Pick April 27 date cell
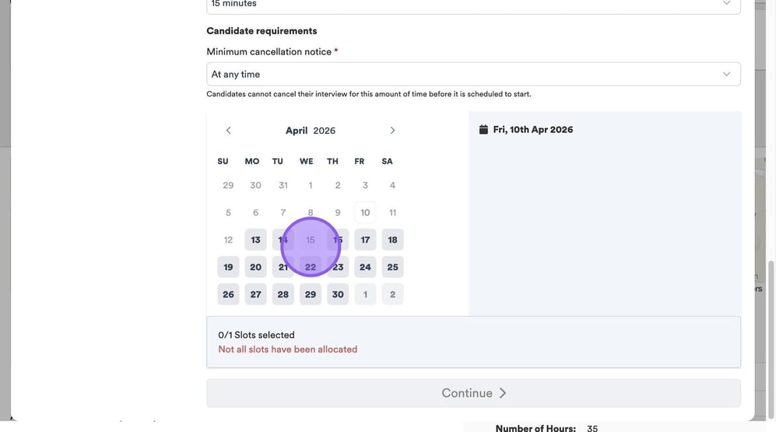The height and width of the screenshot is (432, 776). click(x=255, y=294)
